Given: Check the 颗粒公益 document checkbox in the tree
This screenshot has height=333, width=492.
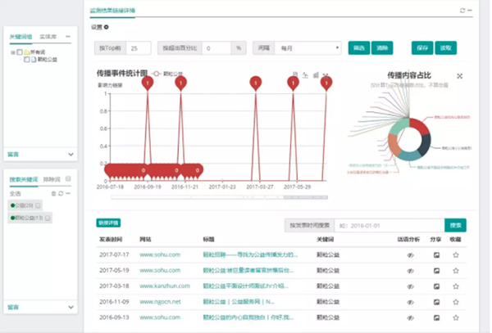Looking at the screenshot, I should [27, 59].
